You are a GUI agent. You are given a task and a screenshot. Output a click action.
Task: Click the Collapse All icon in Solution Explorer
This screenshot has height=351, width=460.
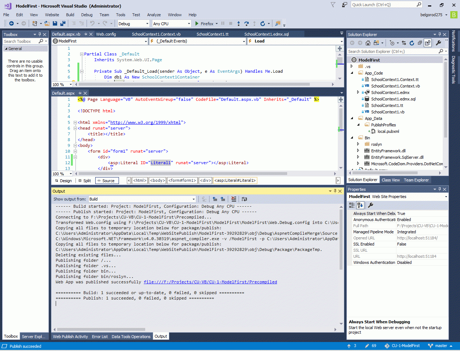click(420, 43)
